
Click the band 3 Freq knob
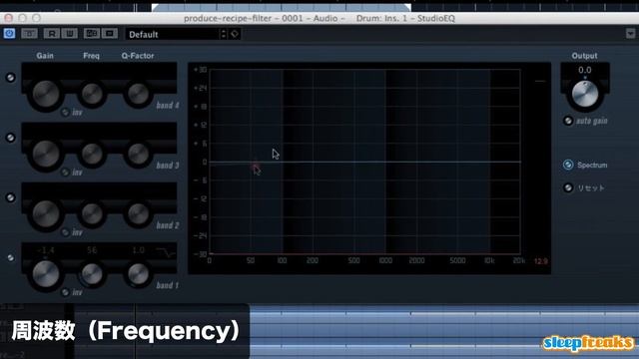[92, 154]
